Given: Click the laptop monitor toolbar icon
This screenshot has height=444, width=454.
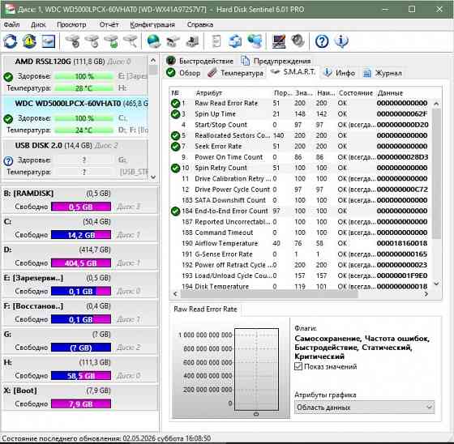Looking at the screenshot, I should click(x=279, y=41).
